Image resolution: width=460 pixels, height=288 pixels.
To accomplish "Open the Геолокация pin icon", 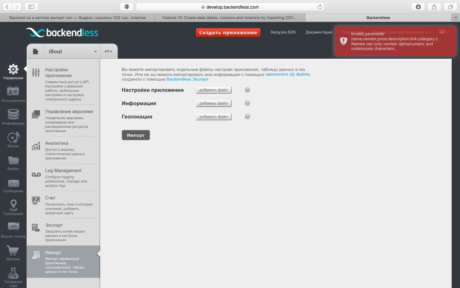I will pyautogui.click(x=13, y=205).
